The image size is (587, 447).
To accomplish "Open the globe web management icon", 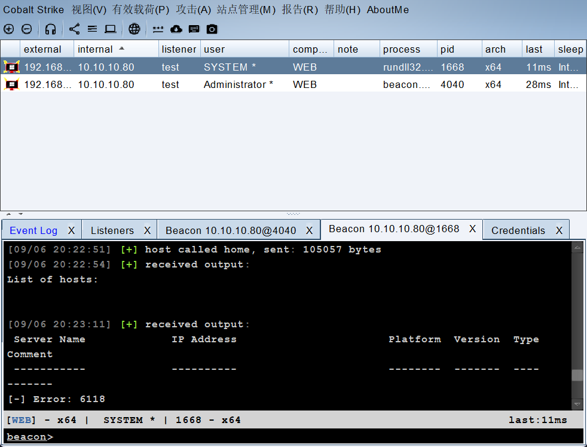I will (134, 29).
